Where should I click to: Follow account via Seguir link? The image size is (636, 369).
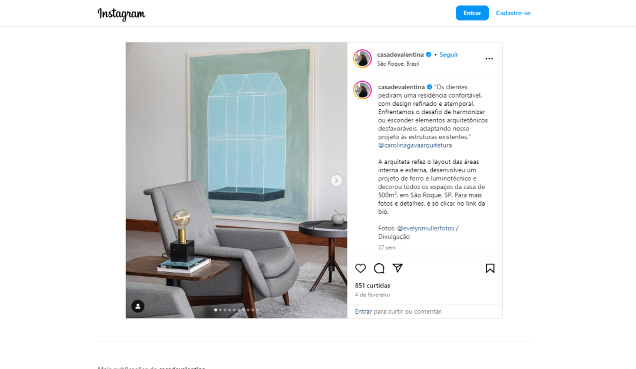click(x=449, y=55)
